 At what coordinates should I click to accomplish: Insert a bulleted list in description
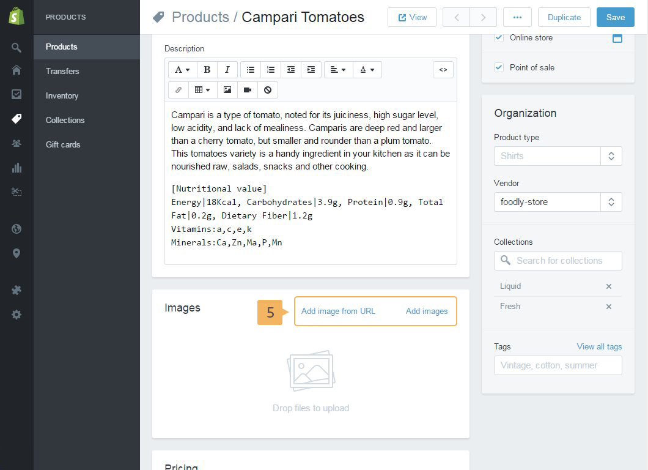tap(251, 70)
